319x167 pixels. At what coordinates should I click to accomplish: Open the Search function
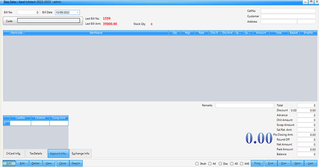[x=76, y=163]
